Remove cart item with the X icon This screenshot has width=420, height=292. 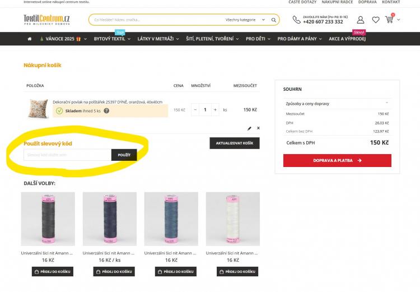258,128
